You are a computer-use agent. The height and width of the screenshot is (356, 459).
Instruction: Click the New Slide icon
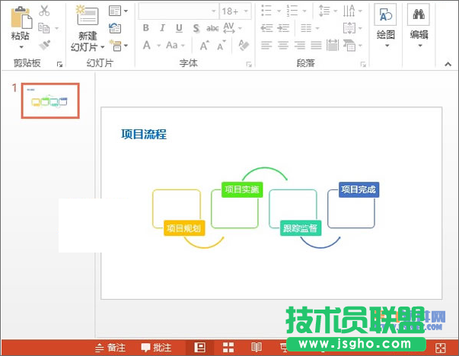[x=88, y=15]
